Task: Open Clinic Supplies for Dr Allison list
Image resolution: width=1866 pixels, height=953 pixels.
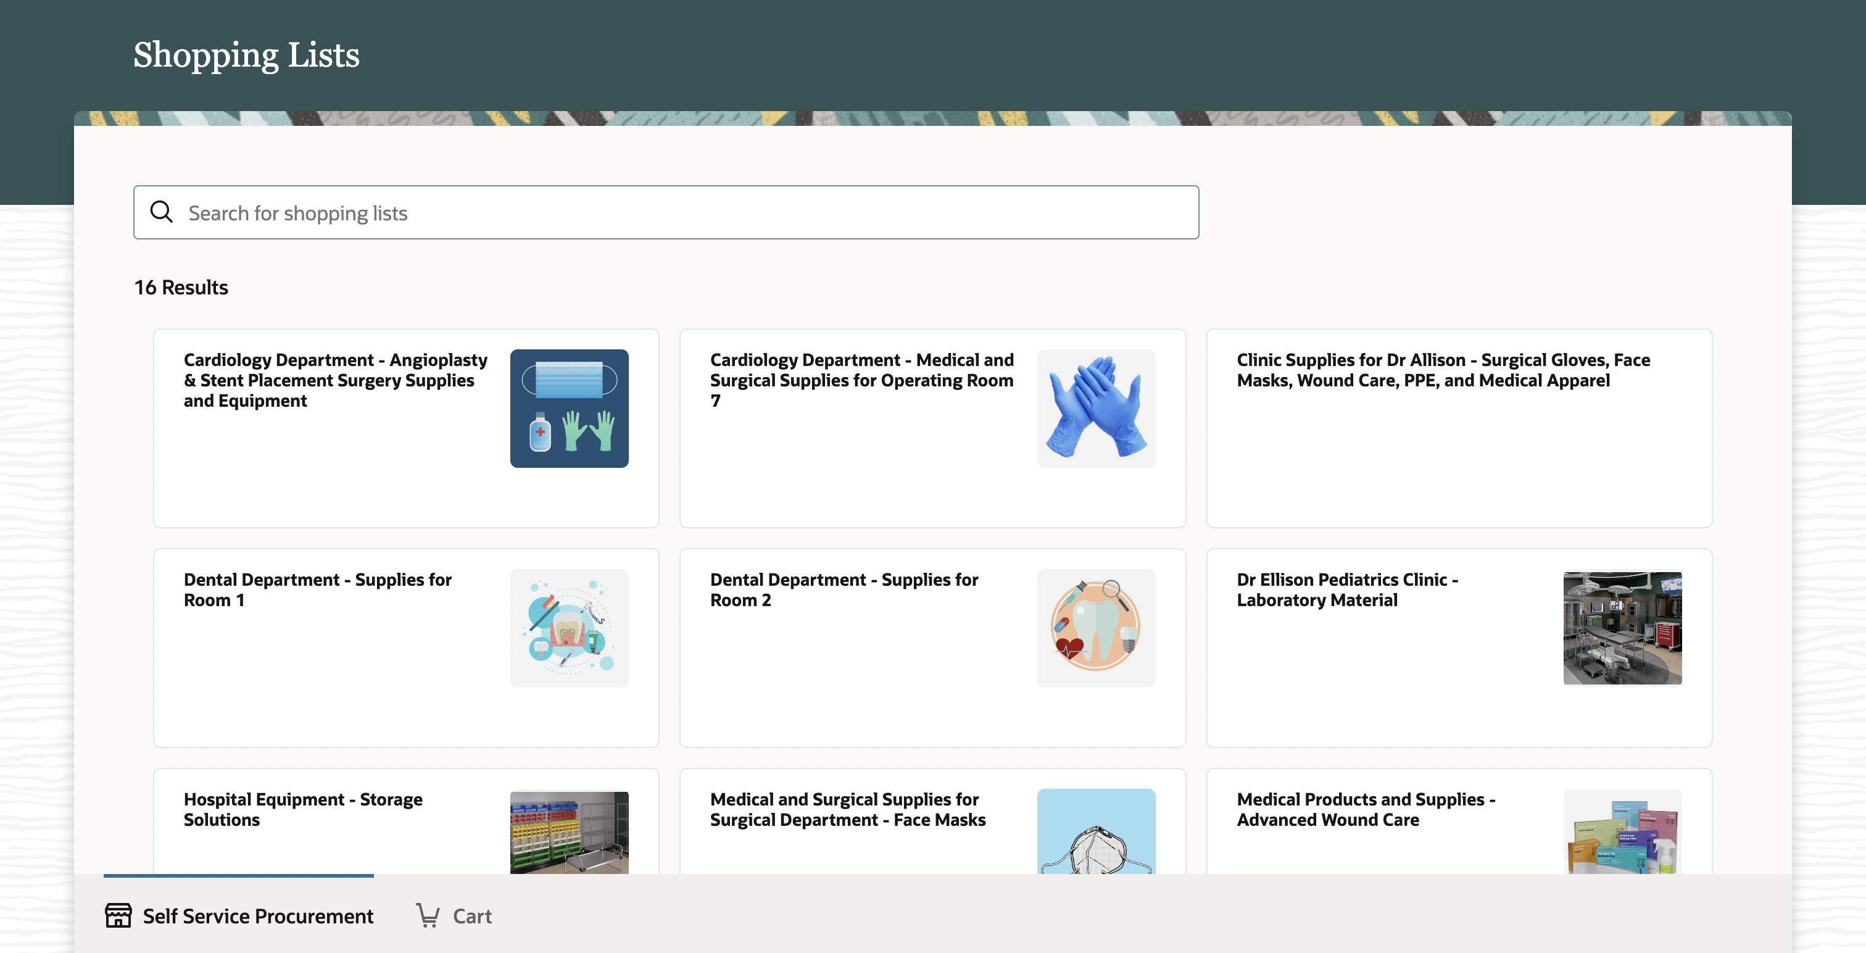Action: (x=1443, y=370)
